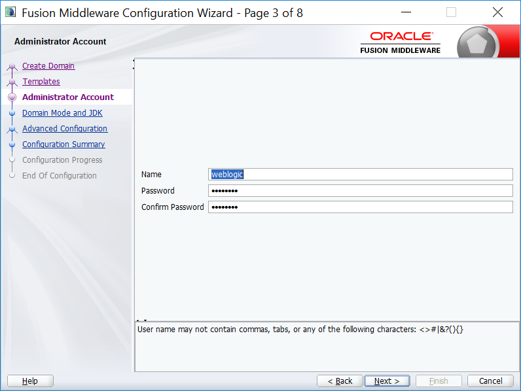Viewport: 521px width, 391px height.
Task: Go to the Create Domain step
Action: coord(48,66)
